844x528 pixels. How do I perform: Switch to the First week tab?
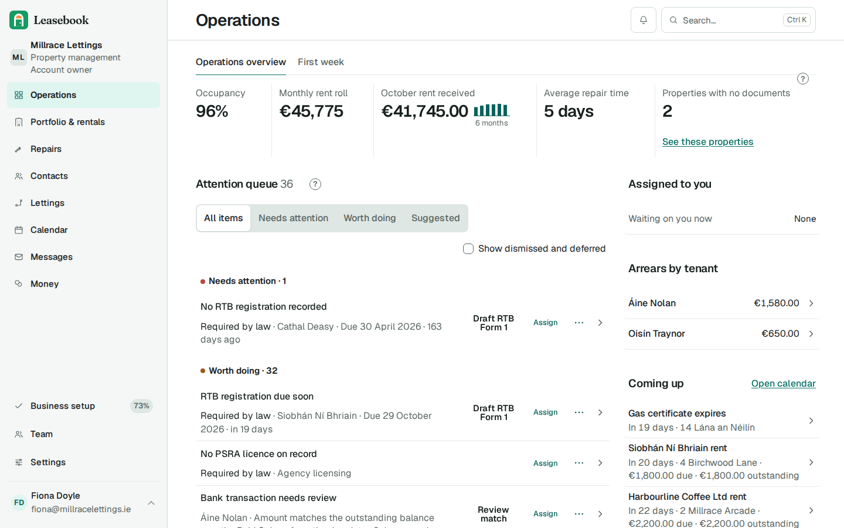click(321, 62)
